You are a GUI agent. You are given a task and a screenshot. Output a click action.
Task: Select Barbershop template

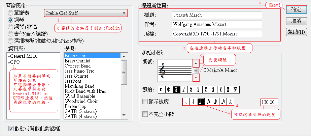click(x=92, y=106)
